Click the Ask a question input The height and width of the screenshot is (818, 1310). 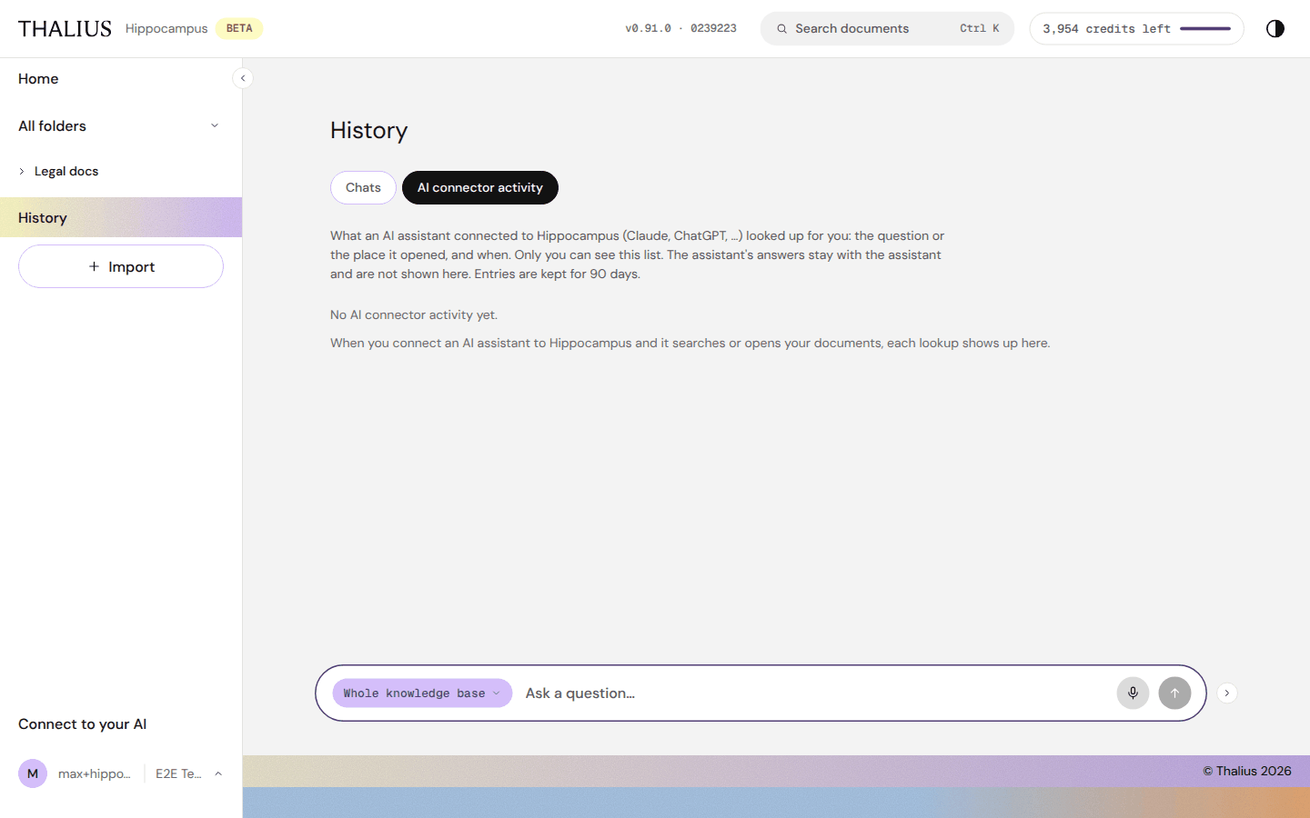coord(814,693)
